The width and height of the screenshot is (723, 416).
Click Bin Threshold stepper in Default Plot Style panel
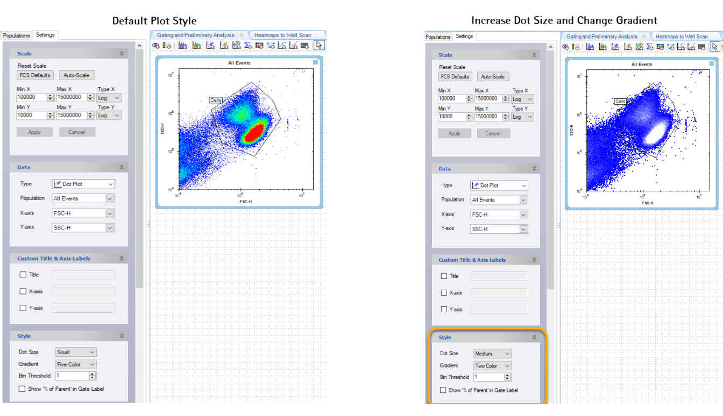click(93, 376)
